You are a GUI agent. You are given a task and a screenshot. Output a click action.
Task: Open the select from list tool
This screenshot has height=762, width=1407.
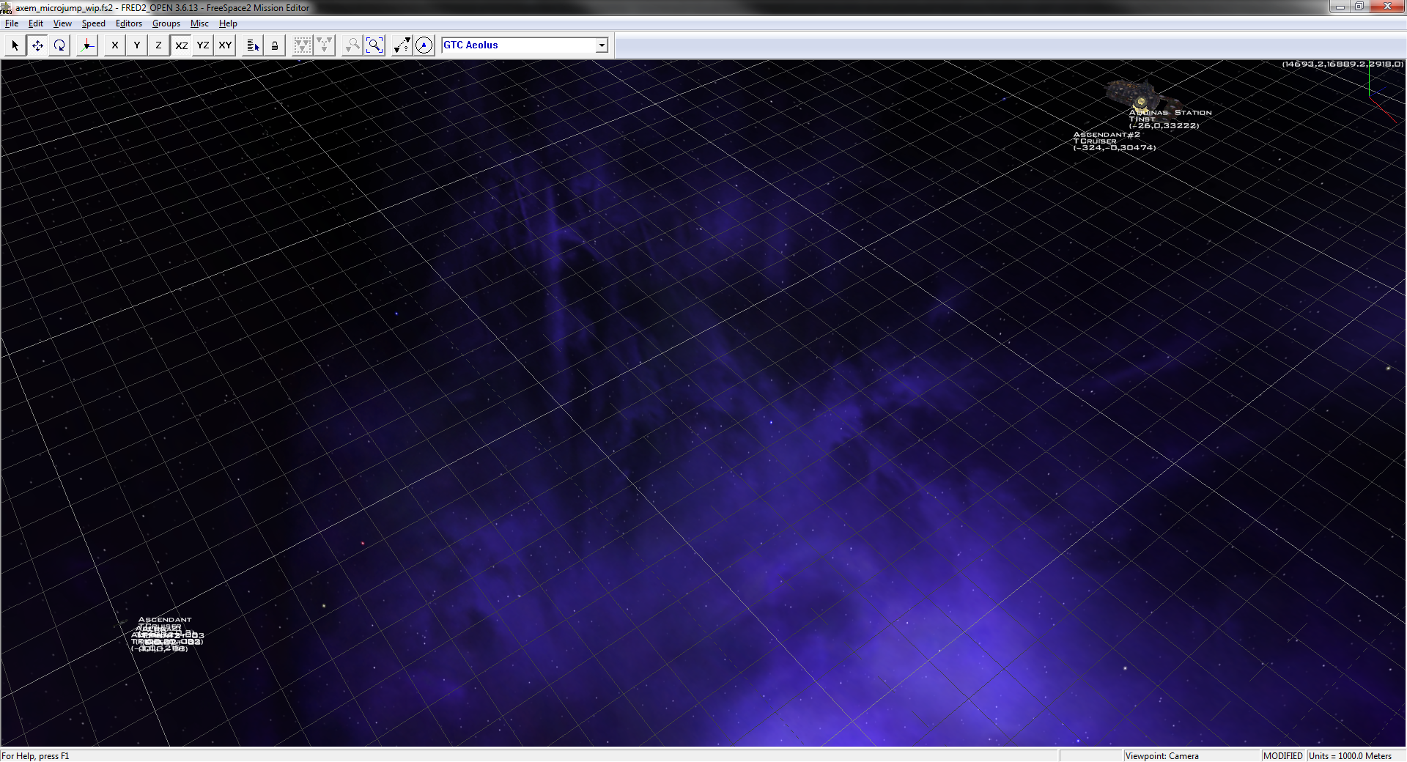coord(253,45)
